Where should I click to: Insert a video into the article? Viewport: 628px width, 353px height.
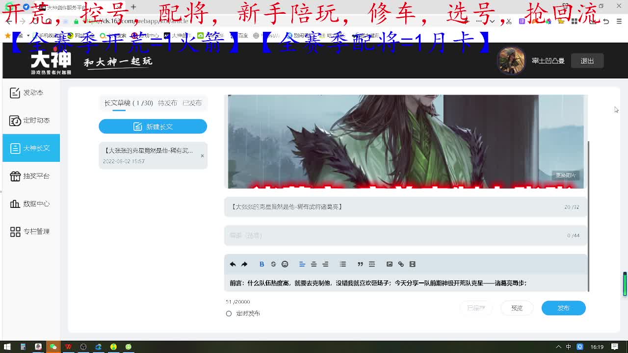pos(413,264)
